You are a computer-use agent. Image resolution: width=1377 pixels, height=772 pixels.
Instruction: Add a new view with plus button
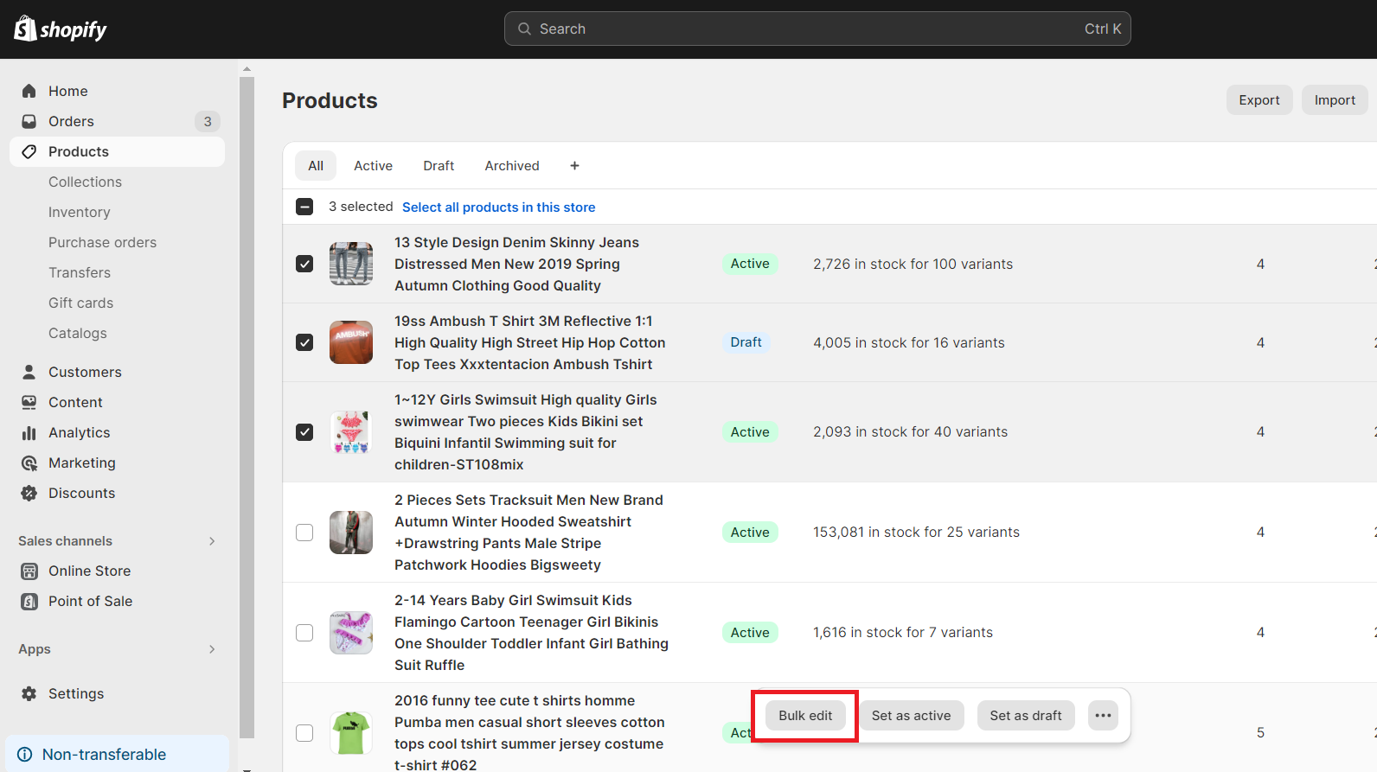pyautogui.click(x=574, y=165)
